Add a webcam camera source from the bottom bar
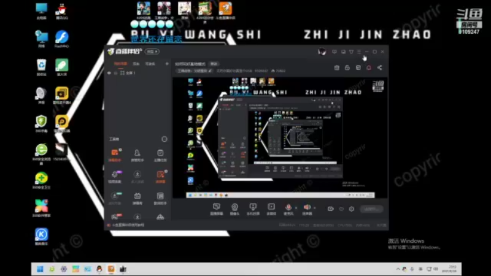This screenshot has height=276, width=491. pos(234,209)
